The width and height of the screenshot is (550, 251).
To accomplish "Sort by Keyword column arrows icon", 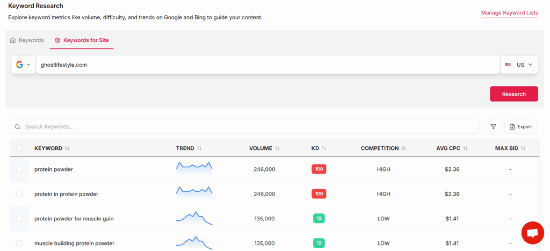I will [67, 148].
